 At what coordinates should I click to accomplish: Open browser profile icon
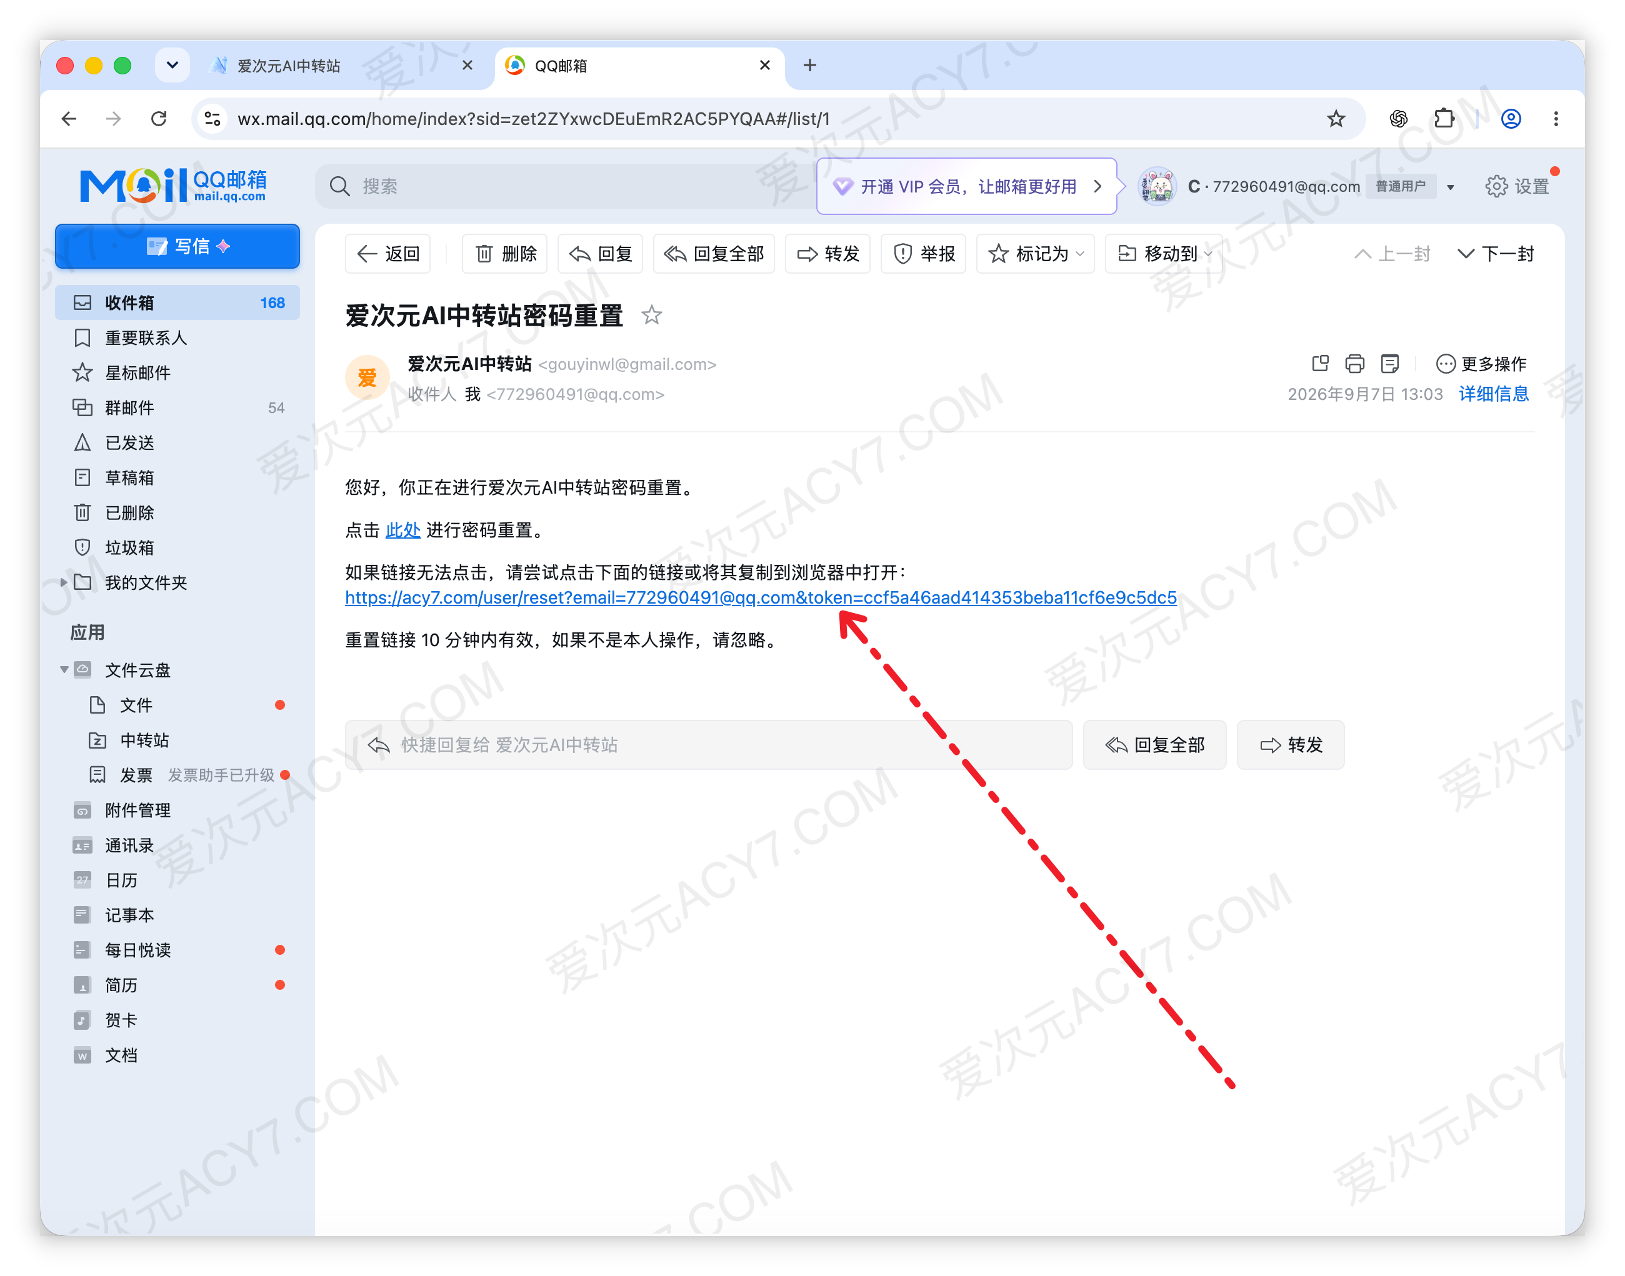coord(1511,119)
